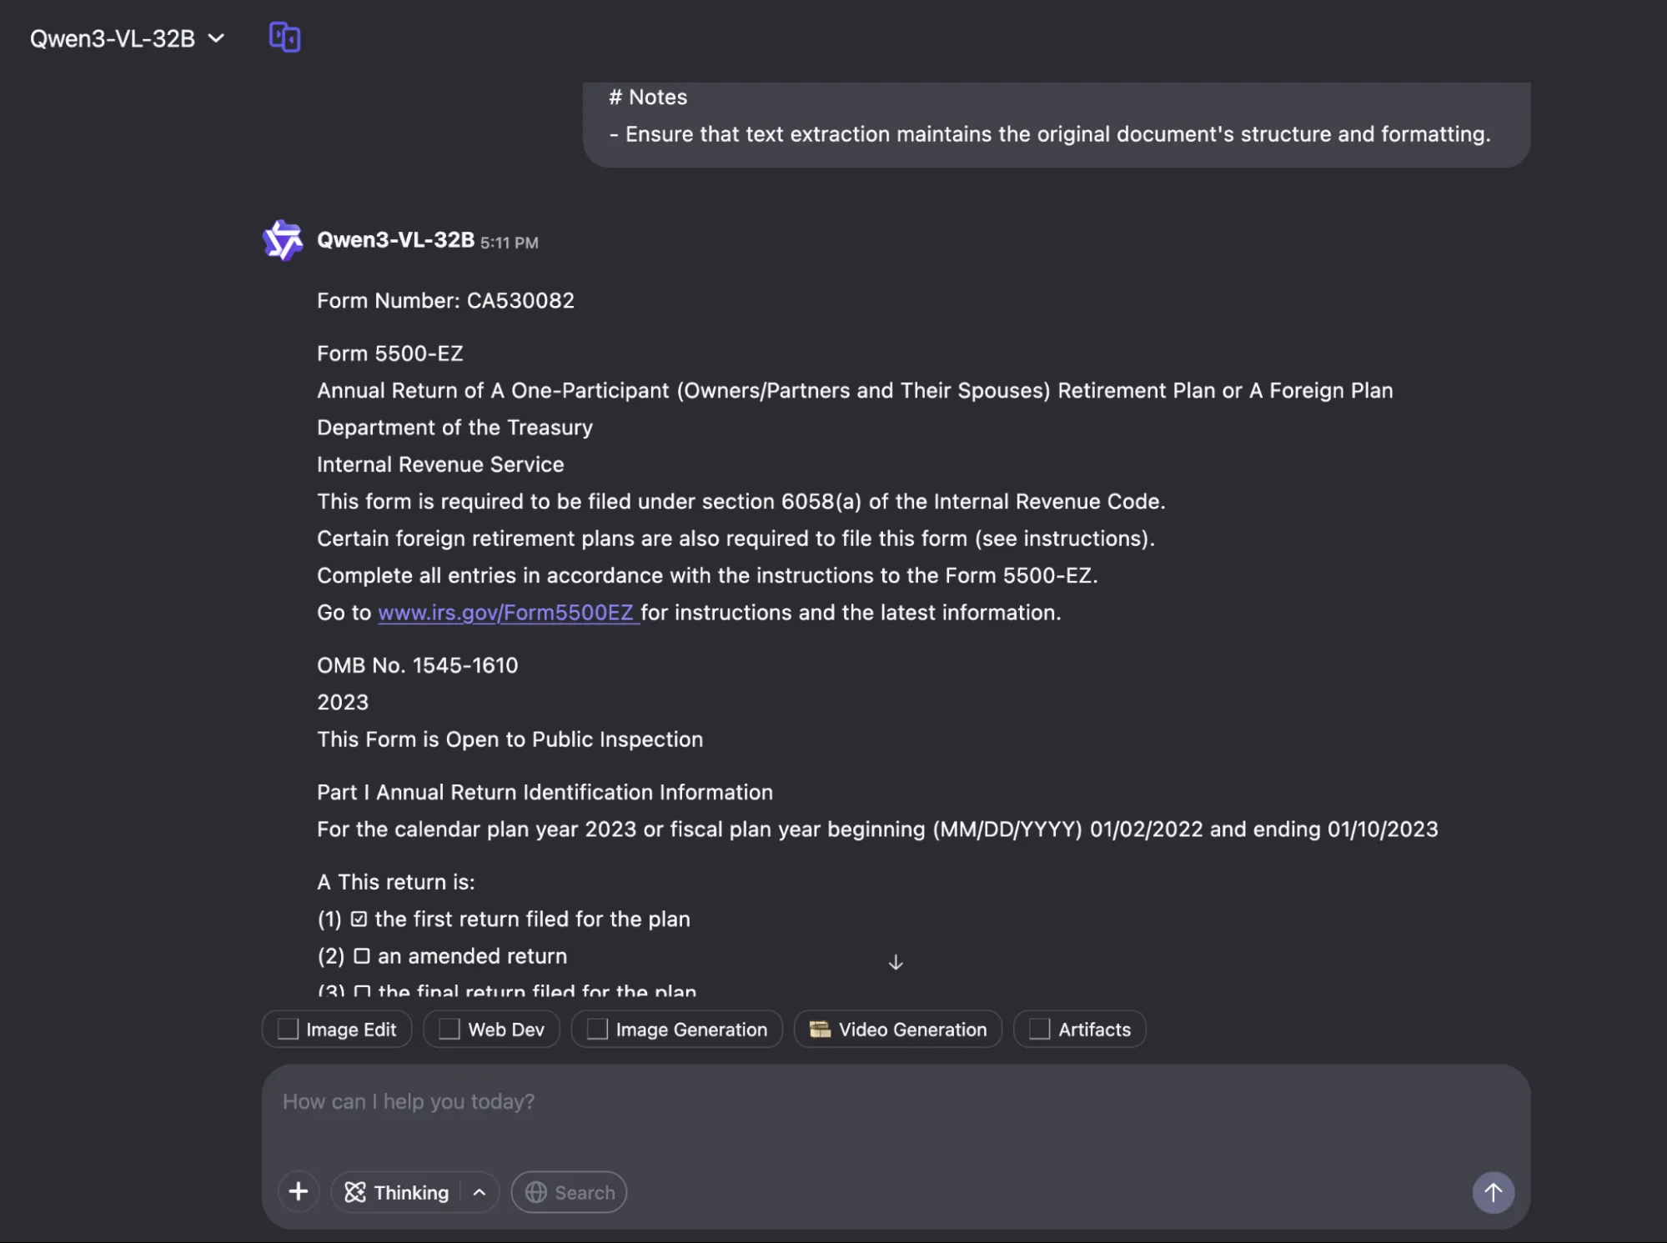Expand the Thinking options chevron

pyautogui.click(x=480, y=1193)
